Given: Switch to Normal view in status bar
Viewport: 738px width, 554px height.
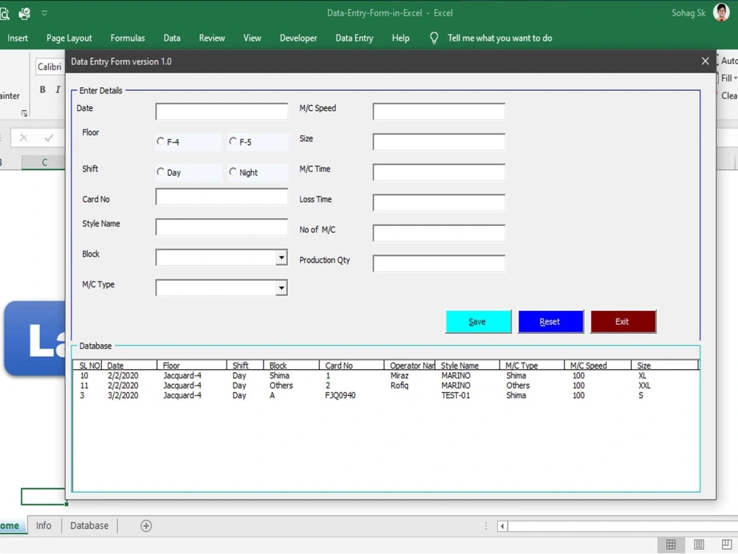Looking at the screenshot, I should pos(671,544).
